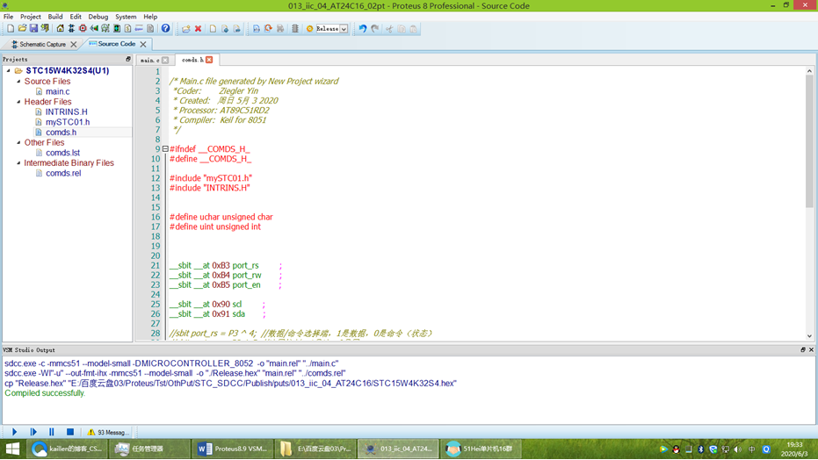This screenshot has width=818, height=460.
Task: Float the Projects panel
Action: tap(127, 60)
